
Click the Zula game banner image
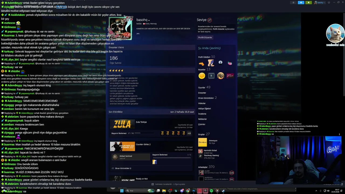(122, 124)
